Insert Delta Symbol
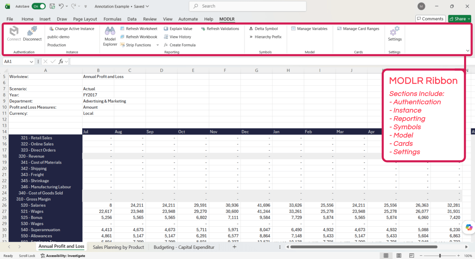Viewport: 475px width, 259px height. [264, 29]
